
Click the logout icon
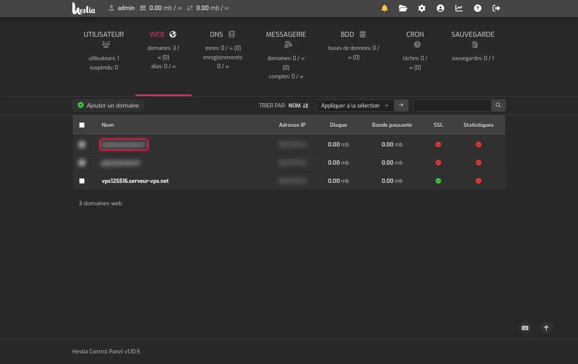496,8
